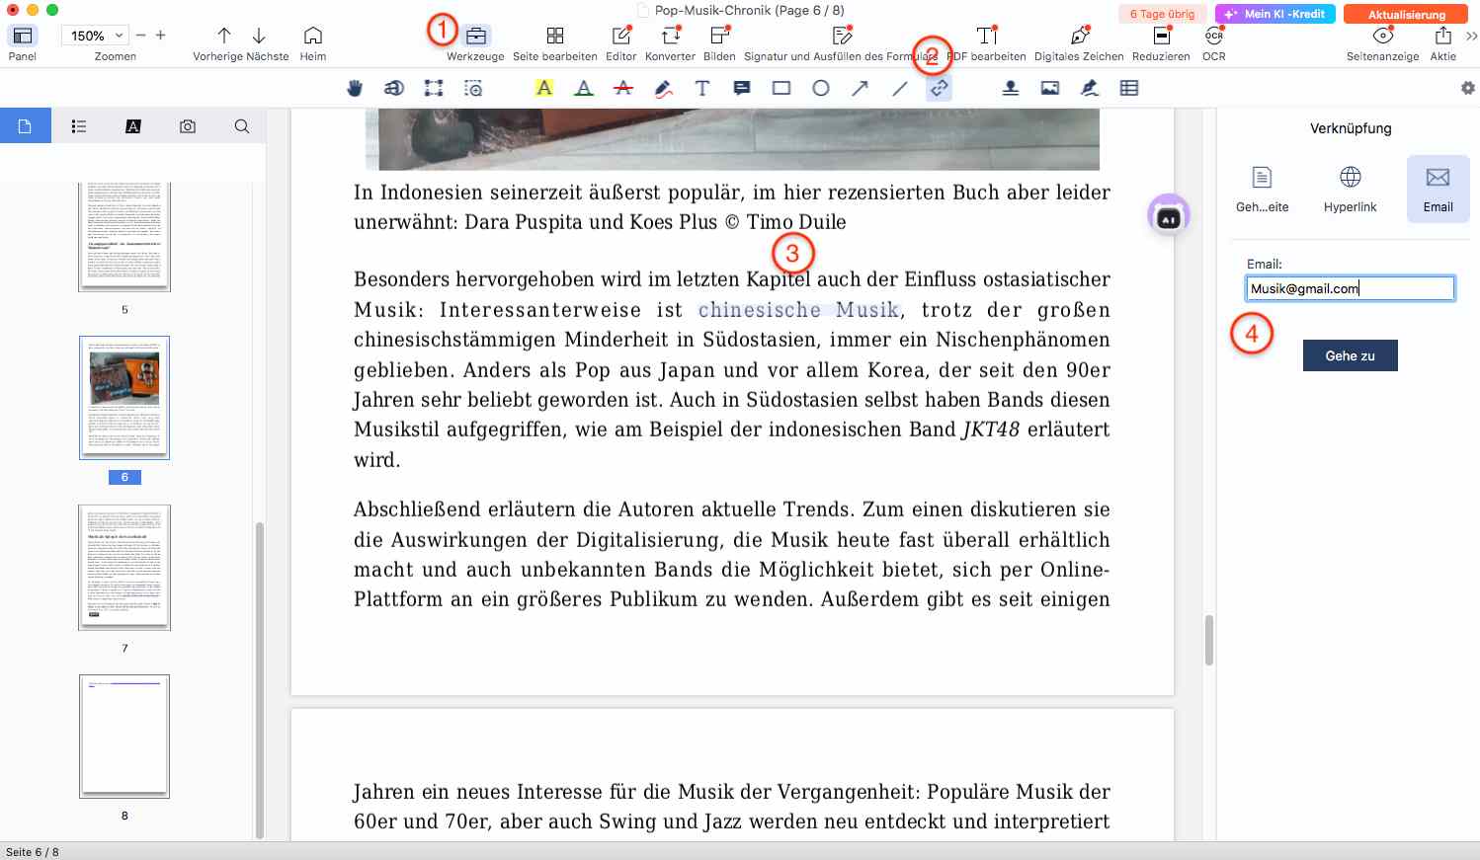The image size is (1480, 860).
Task: Select the circle shape tool
Action: 821,88
